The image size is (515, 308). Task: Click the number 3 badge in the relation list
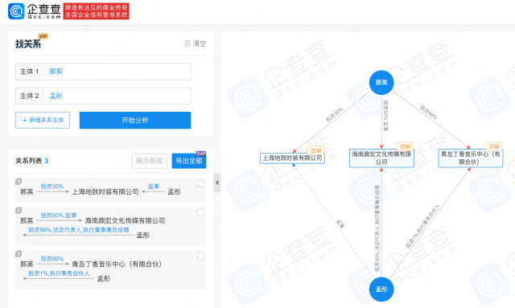[x=19, y=253]
